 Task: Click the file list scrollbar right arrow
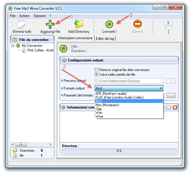tap(51, 145)
